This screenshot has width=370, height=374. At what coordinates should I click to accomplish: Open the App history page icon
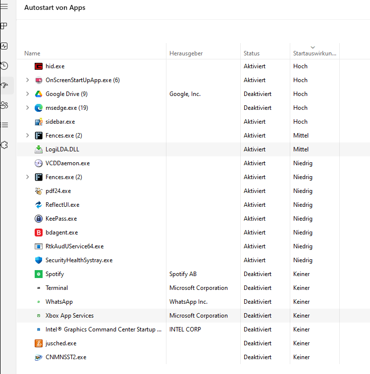4,66
